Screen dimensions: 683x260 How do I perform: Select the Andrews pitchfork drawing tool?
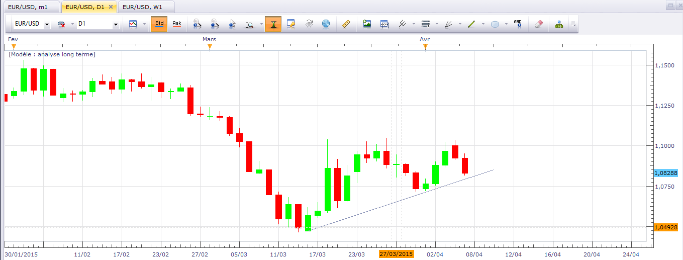pos(402,24)
